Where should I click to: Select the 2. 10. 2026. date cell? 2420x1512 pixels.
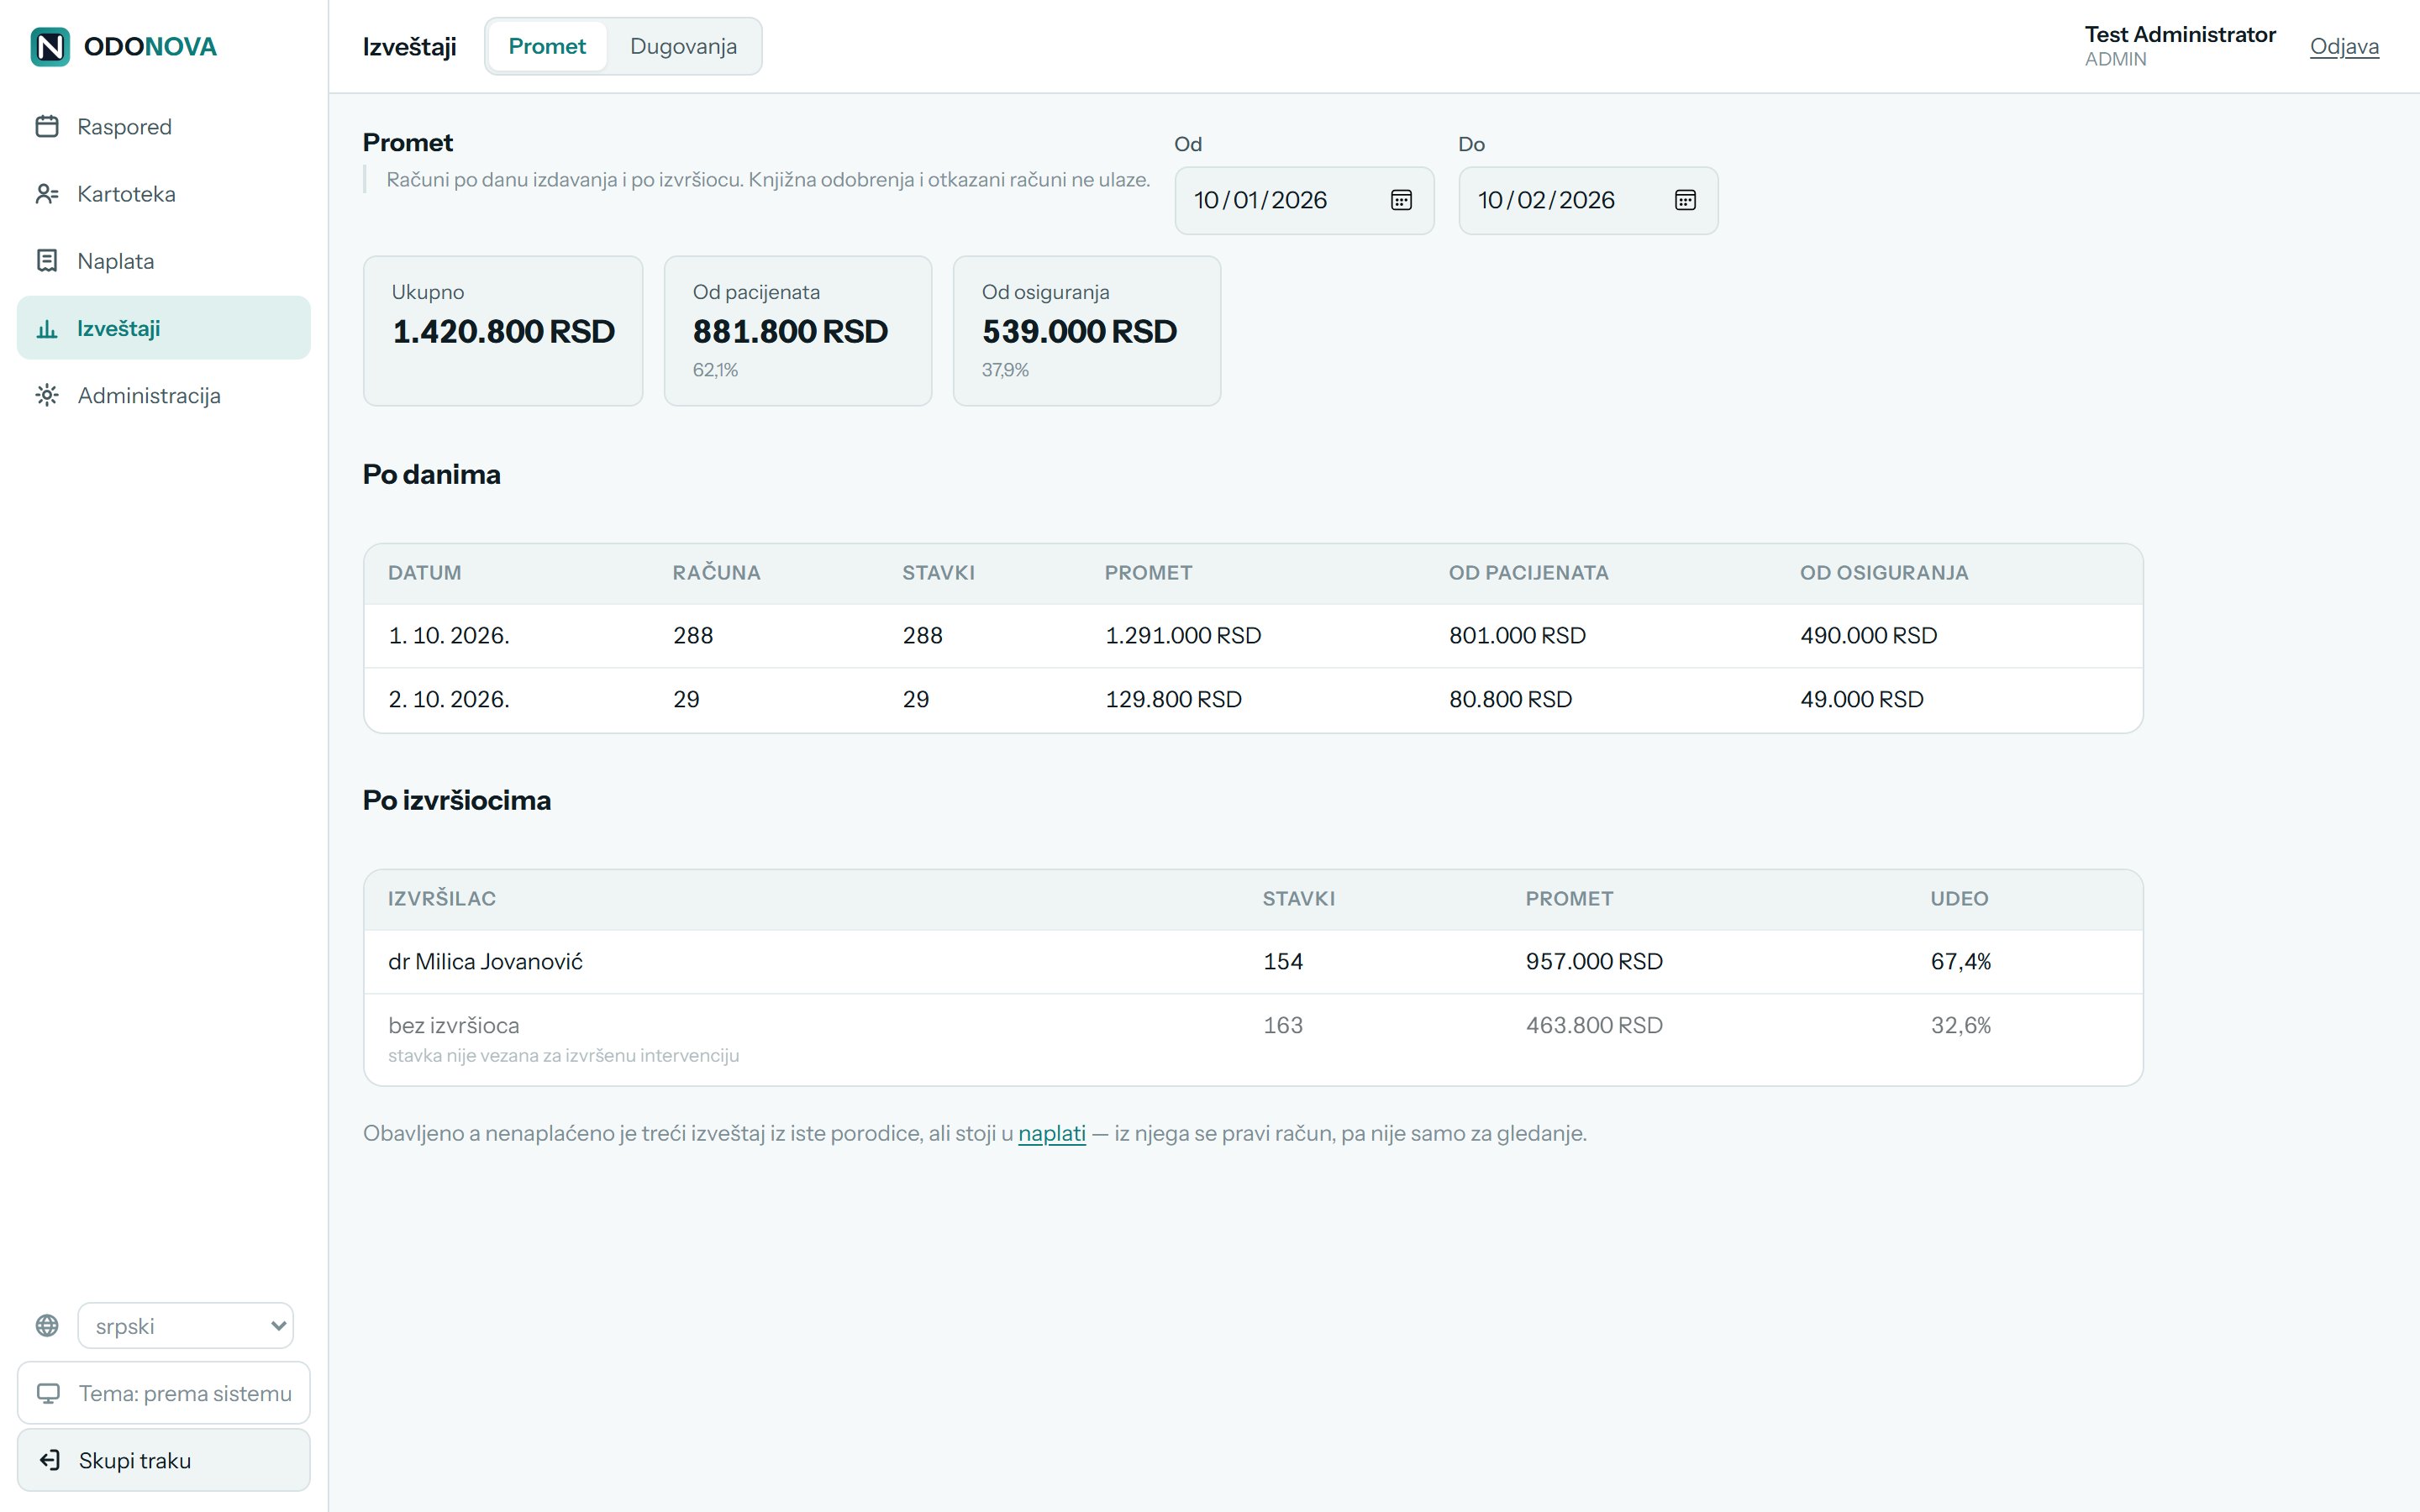point(449,699)
